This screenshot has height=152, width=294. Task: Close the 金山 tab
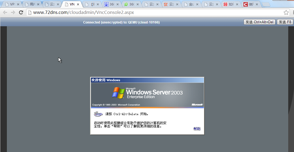[x=197, y=4]
